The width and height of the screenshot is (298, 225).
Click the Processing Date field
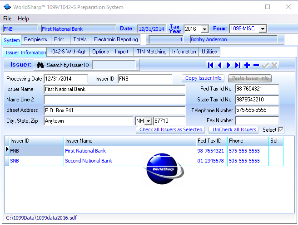pyautogui.click(x=66, y=79)
